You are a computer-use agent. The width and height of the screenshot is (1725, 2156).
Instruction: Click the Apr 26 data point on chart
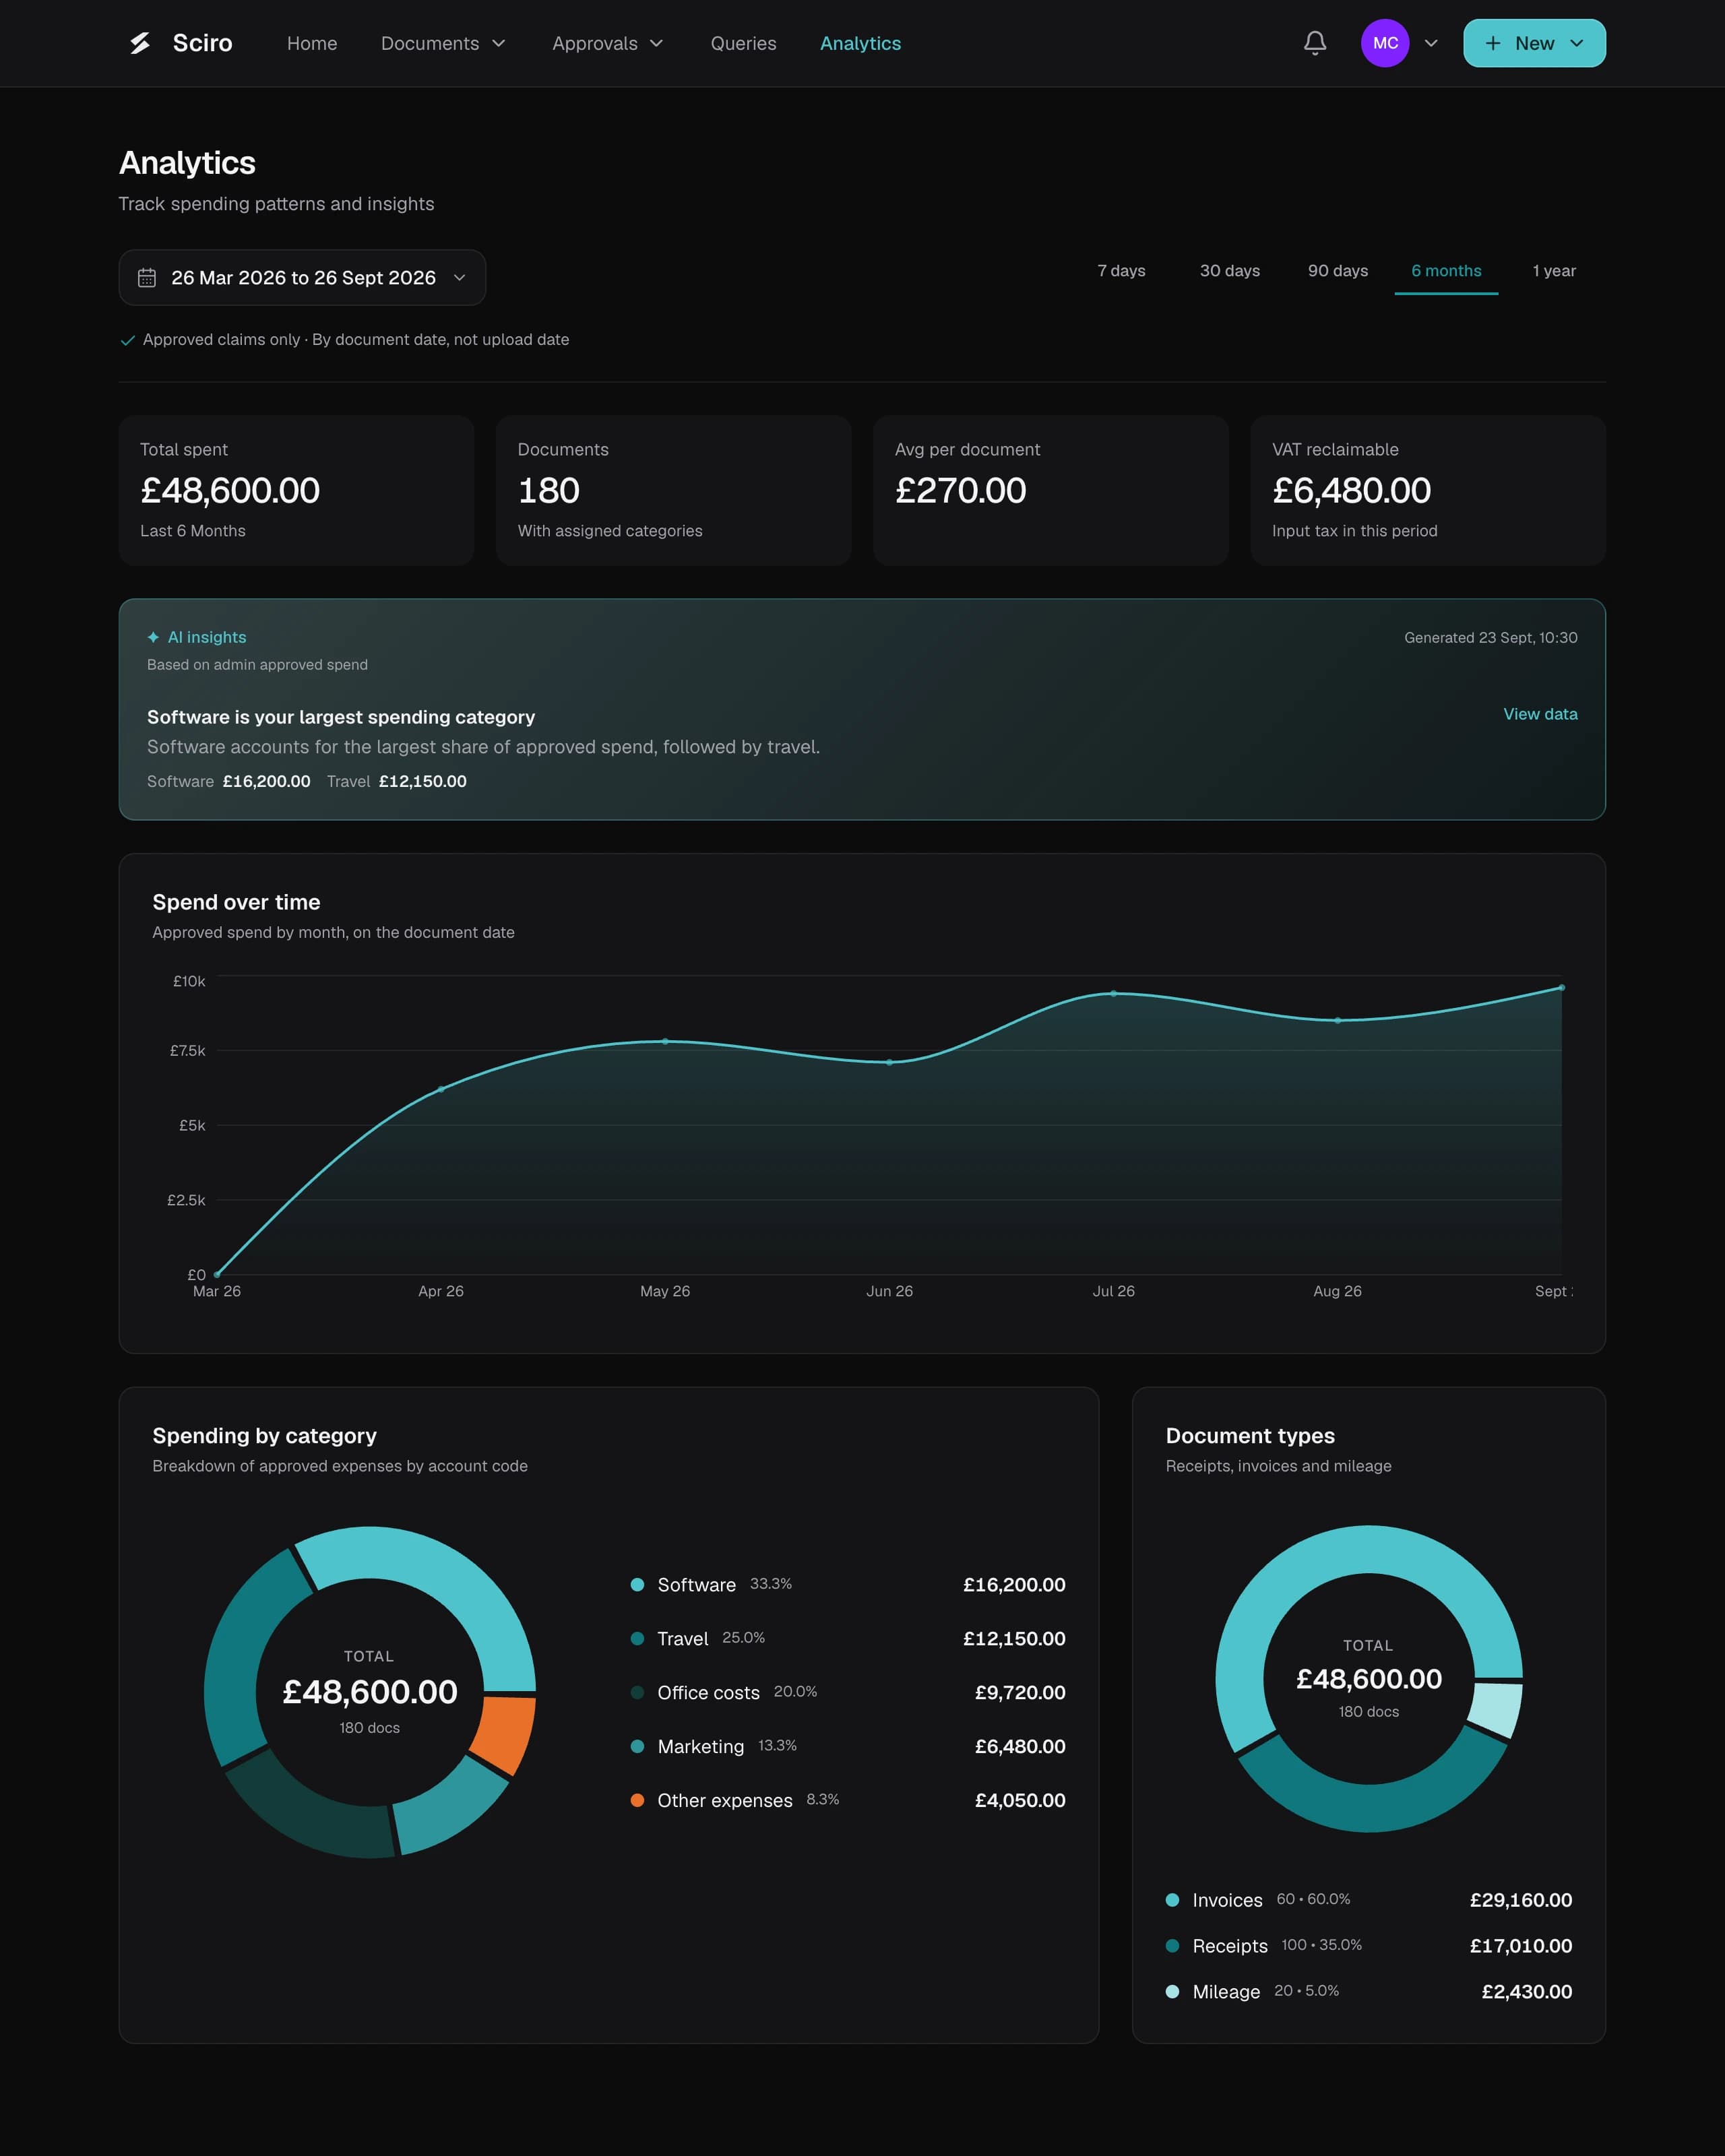tap(441, 1089)
